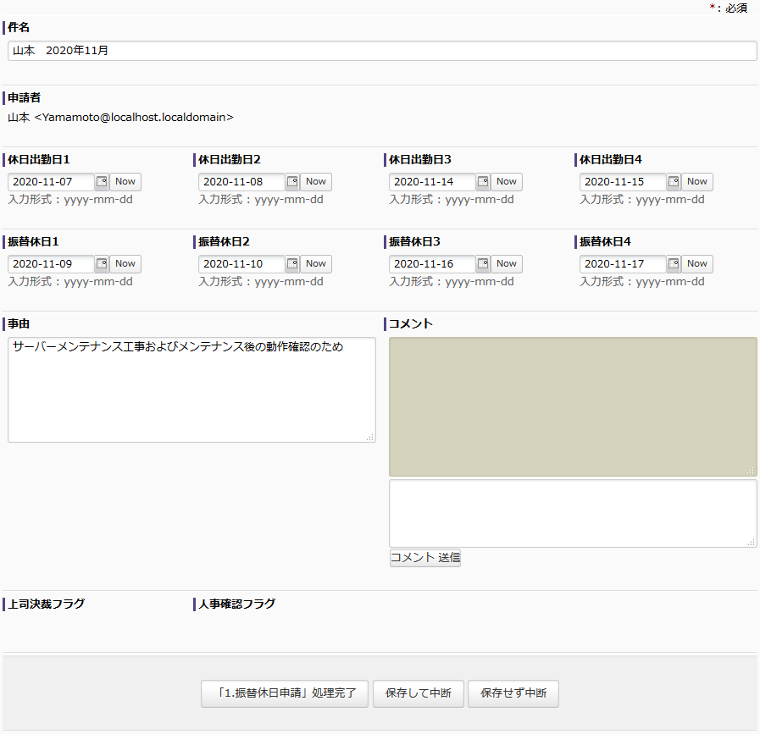Open calendar picker for 振替休日1
The width and height of the screenshot is (760, 734).
(x=102, y=264)
